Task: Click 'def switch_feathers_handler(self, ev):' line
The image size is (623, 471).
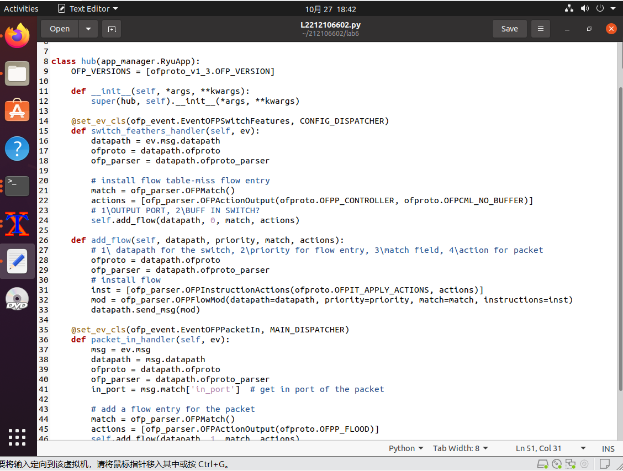Action: (x=165, y=131)
